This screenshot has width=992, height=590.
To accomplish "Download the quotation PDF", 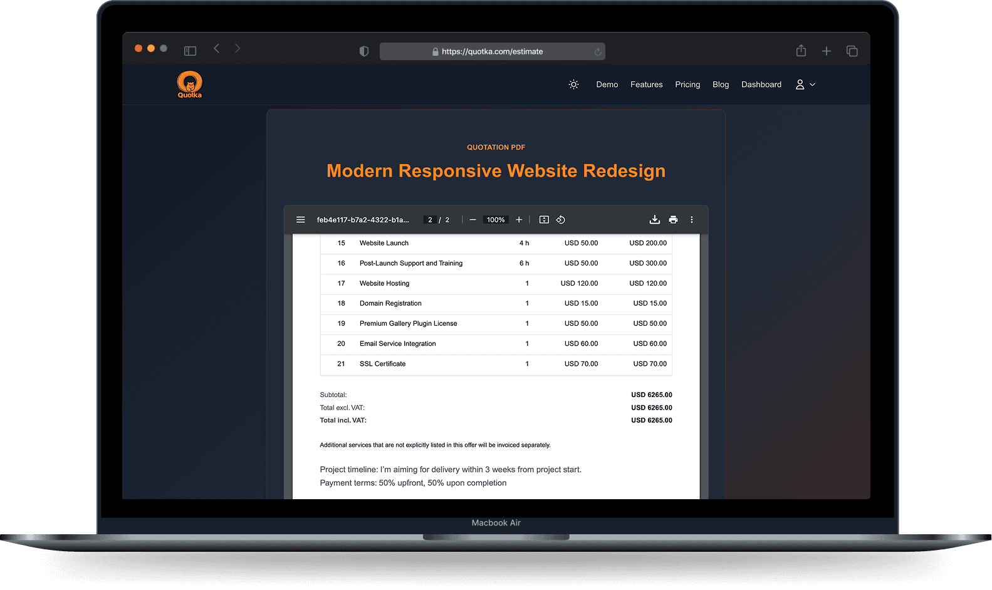I will point(654,220).
